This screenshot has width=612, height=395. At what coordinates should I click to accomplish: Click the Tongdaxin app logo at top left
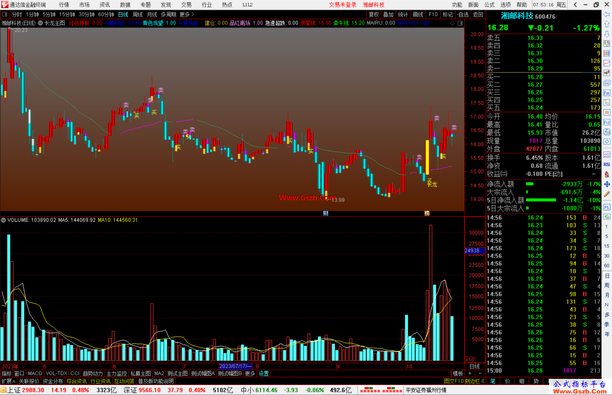(5, 5)
